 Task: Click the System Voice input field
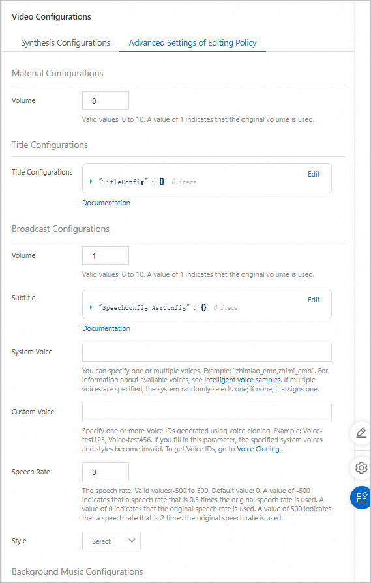coord(207,352)
